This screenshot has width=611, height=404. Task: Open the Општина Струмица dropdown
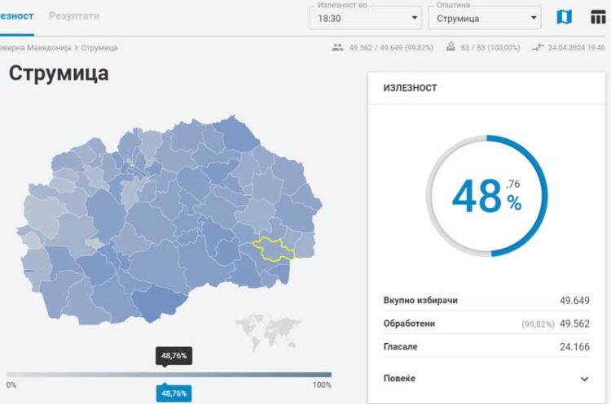485,18
